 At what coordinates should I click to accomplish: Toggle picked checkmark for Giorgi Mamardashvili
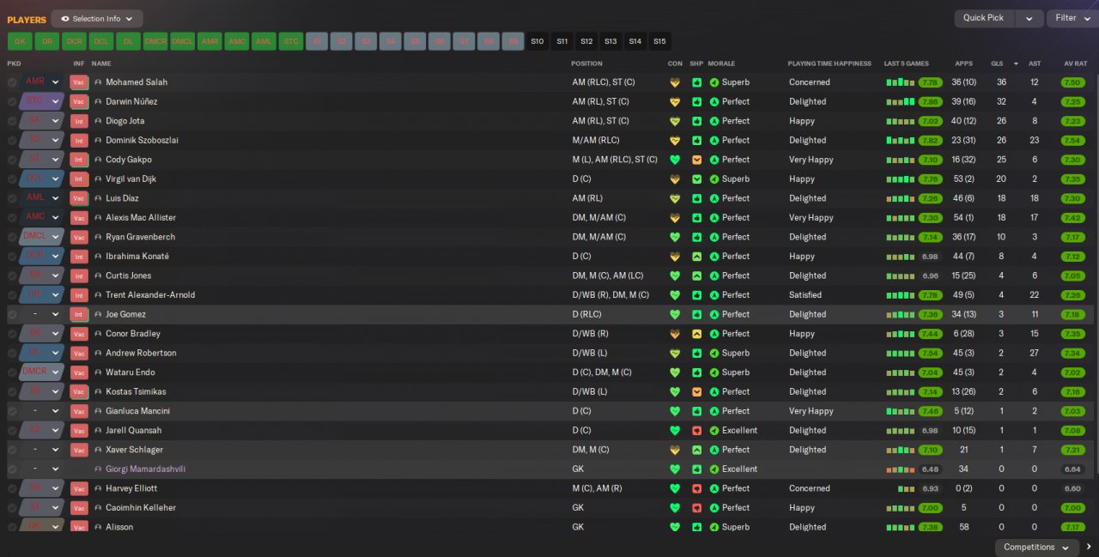pyautogui.click(x=12, y=469)
